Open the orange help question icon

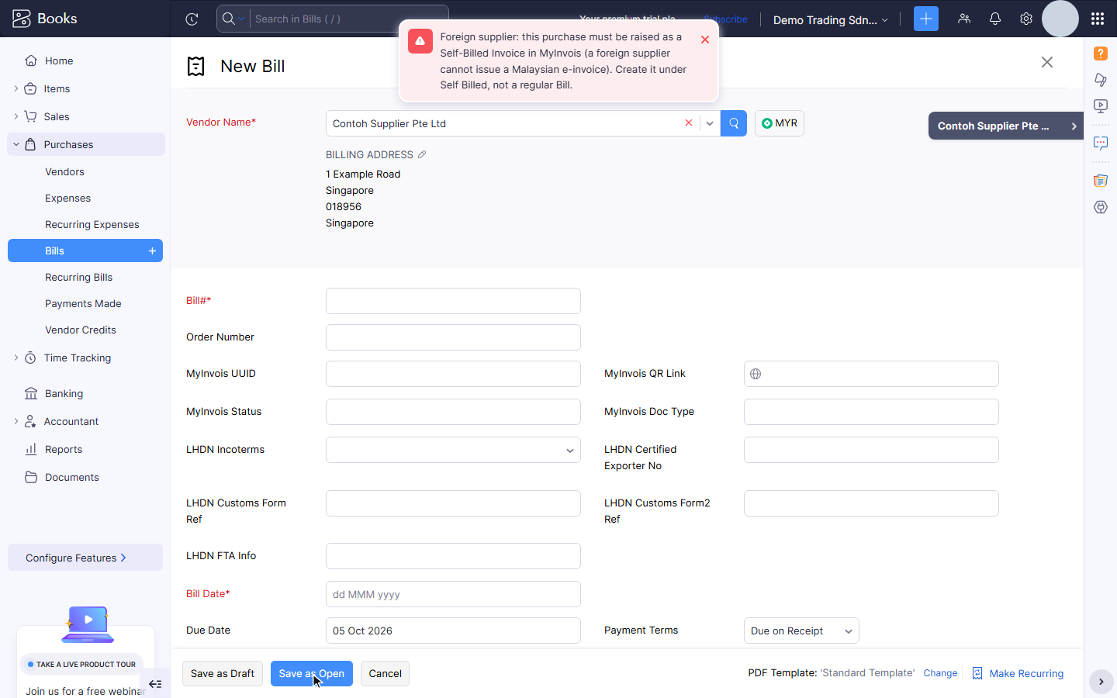click(x=1101, y=54)
